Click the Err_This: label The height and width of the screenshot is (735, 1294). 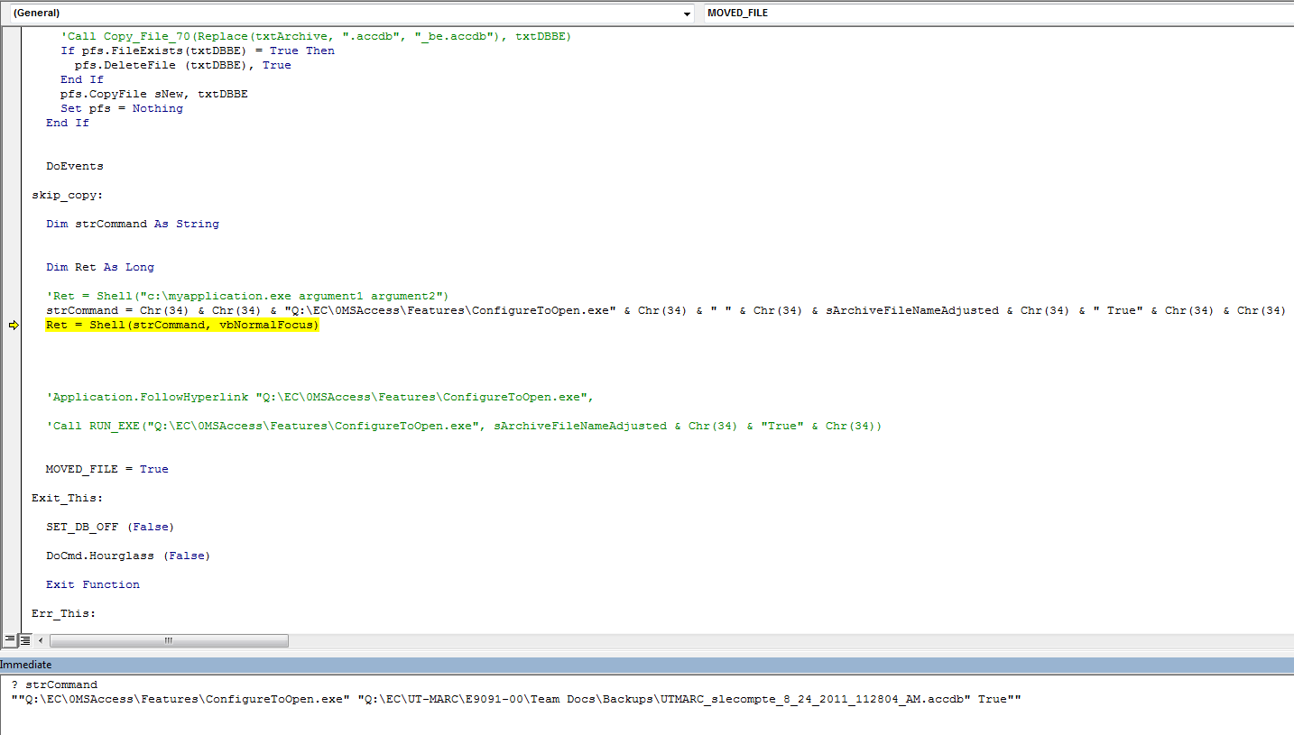[64, 613]
